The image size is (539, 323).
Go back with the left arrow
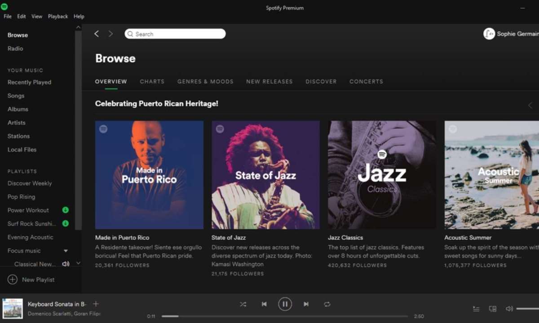[96, 34]
